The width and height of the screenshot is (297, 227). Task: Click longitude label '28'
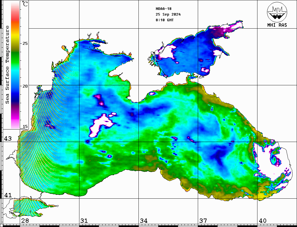(x=25, y=221)
